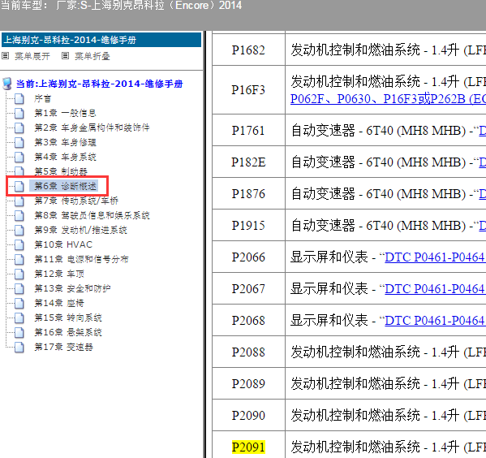The image size is (486, 458).
Task: Open the DTC link in the P1915 row
Action: tap(482, 226)
